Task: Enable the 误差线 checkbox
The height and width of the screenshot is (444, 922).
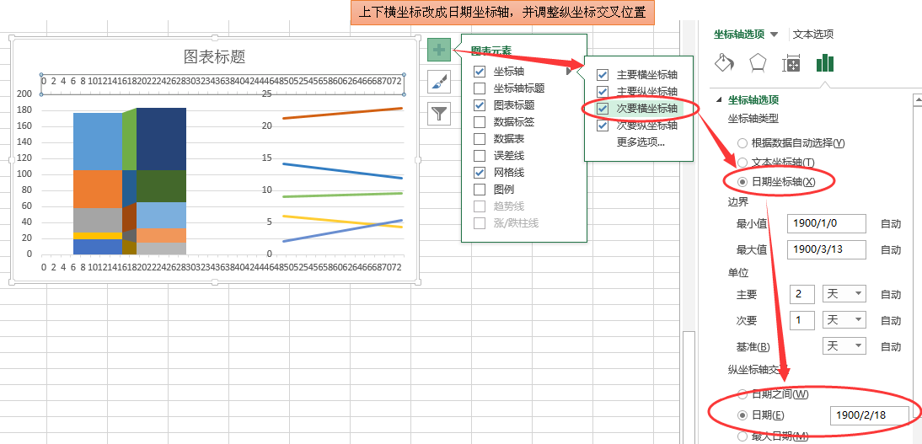Action: pos(480,156)
